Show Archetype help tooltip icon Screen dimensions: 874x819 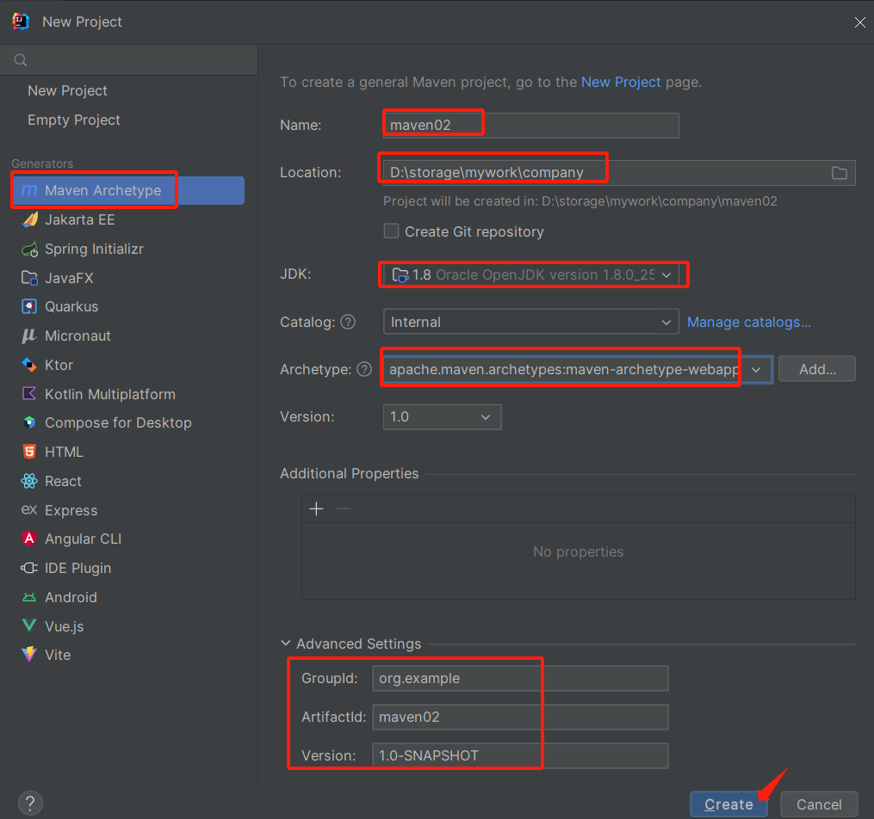pos(364,369)
